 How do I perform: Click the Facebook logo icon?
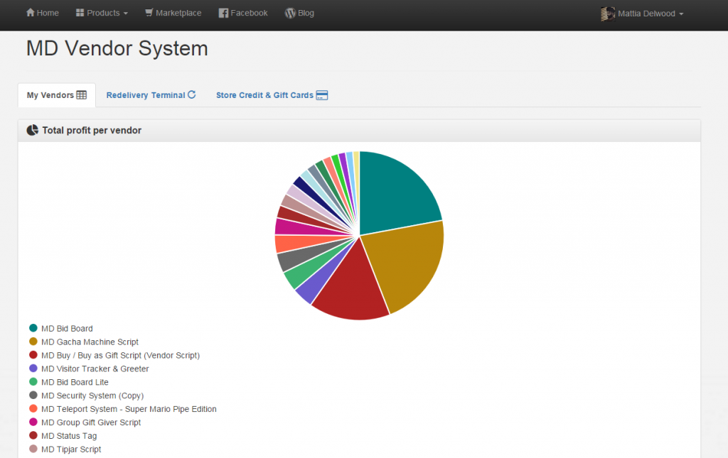coord(223,13)
